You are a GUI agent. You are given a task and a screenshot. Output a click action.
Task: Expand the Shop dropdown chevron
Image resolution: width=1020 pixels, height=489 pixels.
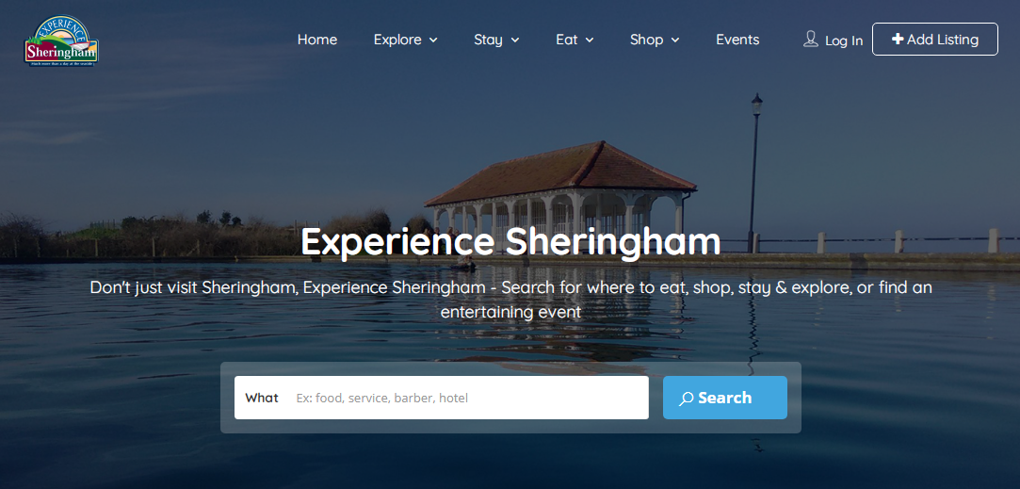coord(675,41)
